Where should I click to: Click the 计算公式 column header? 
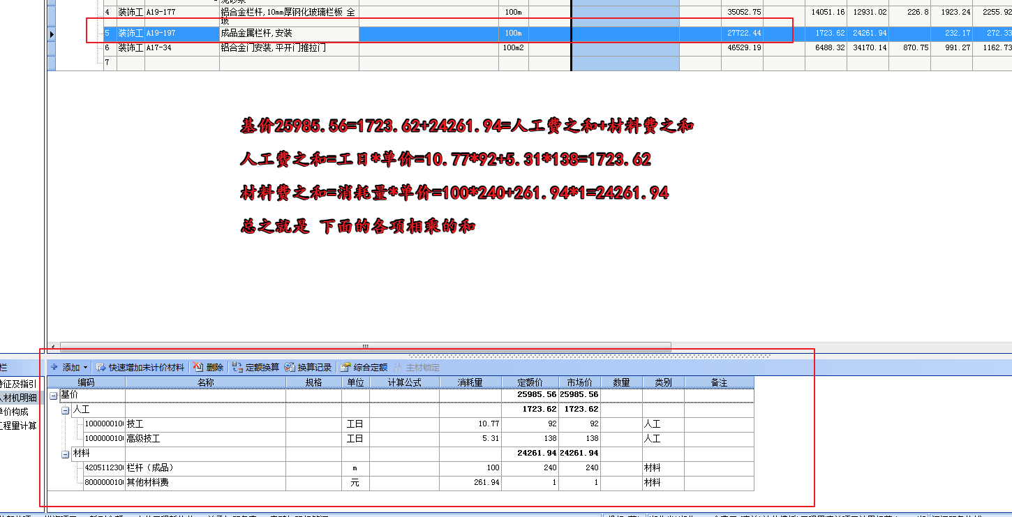click(x=405, y=382)
